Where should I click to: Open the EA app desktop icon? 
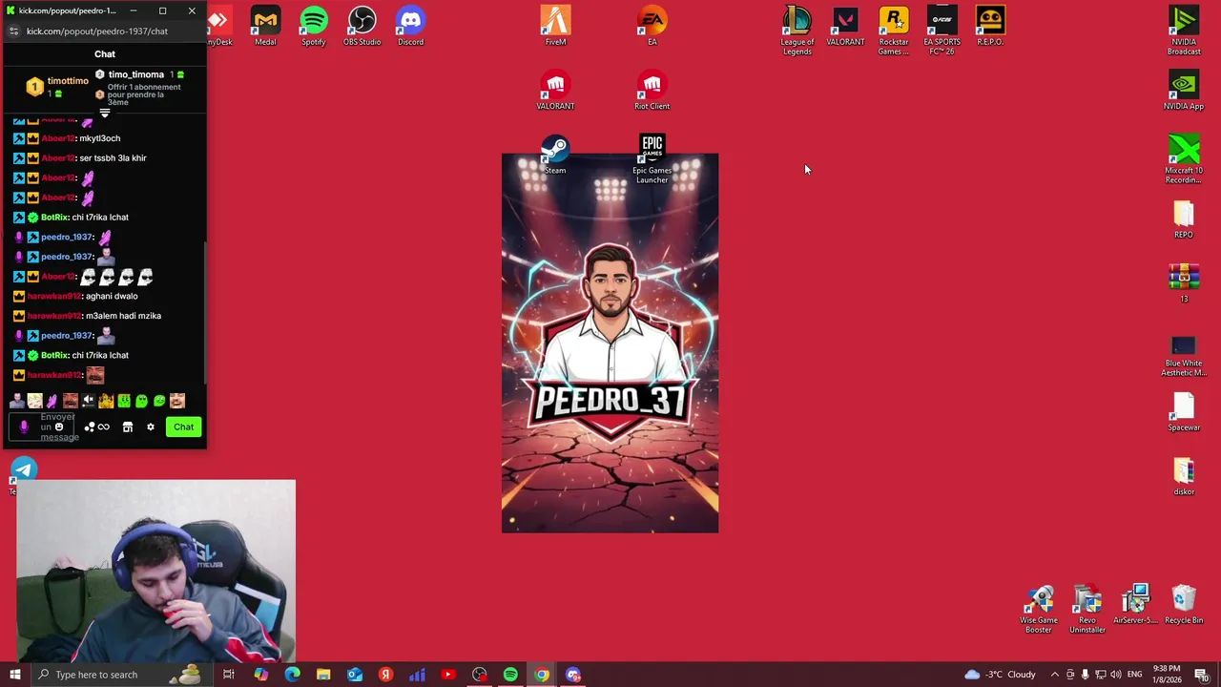click(x=652, y=26)
